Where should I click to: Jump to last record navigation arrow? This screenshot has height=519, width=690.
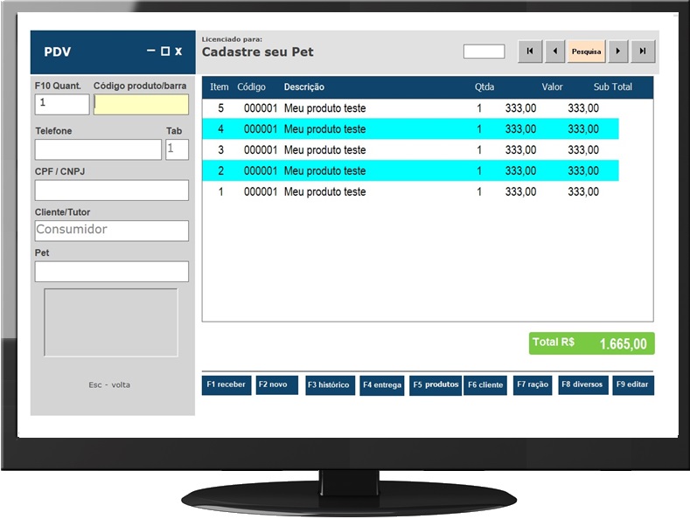(x=643, y=52)
